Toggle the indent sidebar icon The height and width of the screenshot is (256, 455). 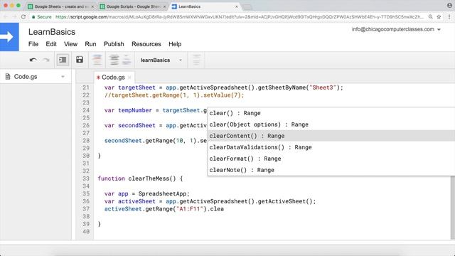pos(63,60)
